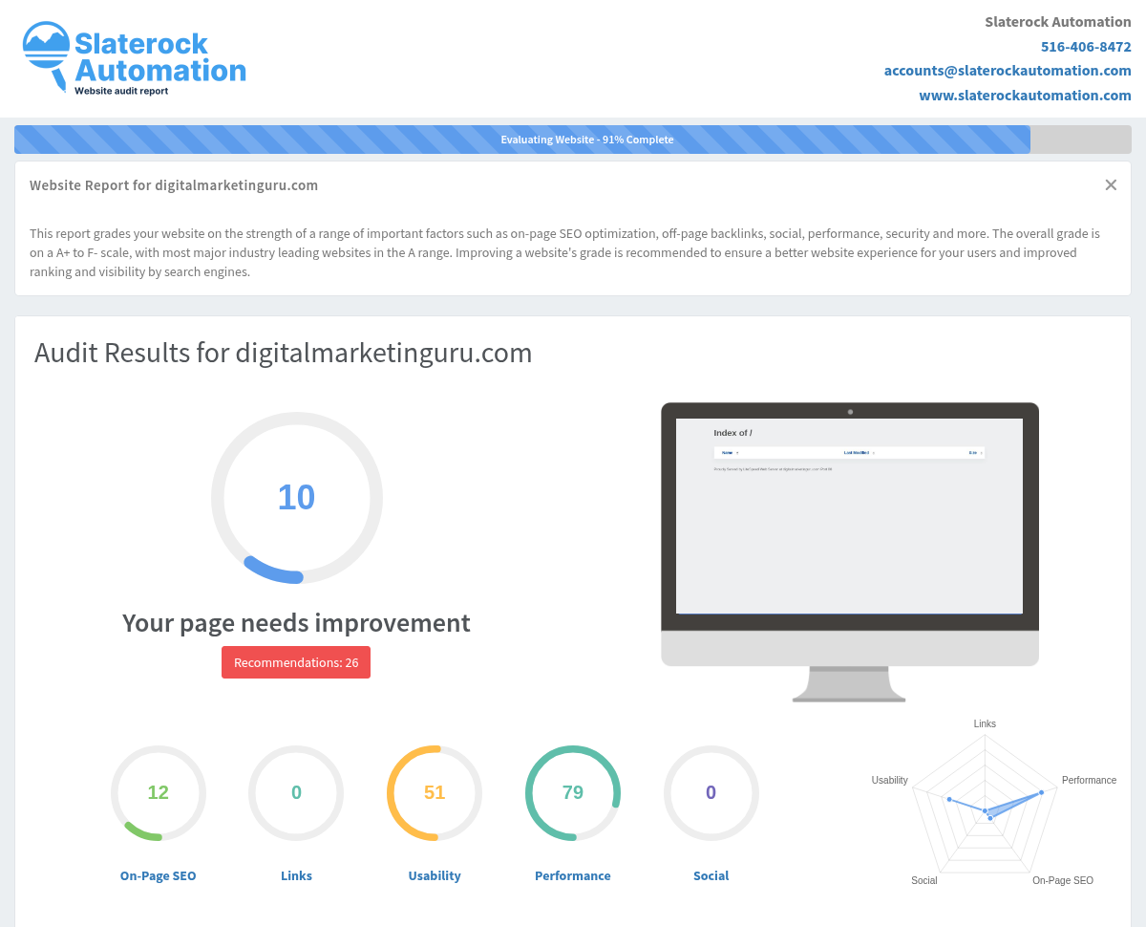Click the radar chart Links axis label
Screen dimensions: 1146x927
(x=985, y=723)
